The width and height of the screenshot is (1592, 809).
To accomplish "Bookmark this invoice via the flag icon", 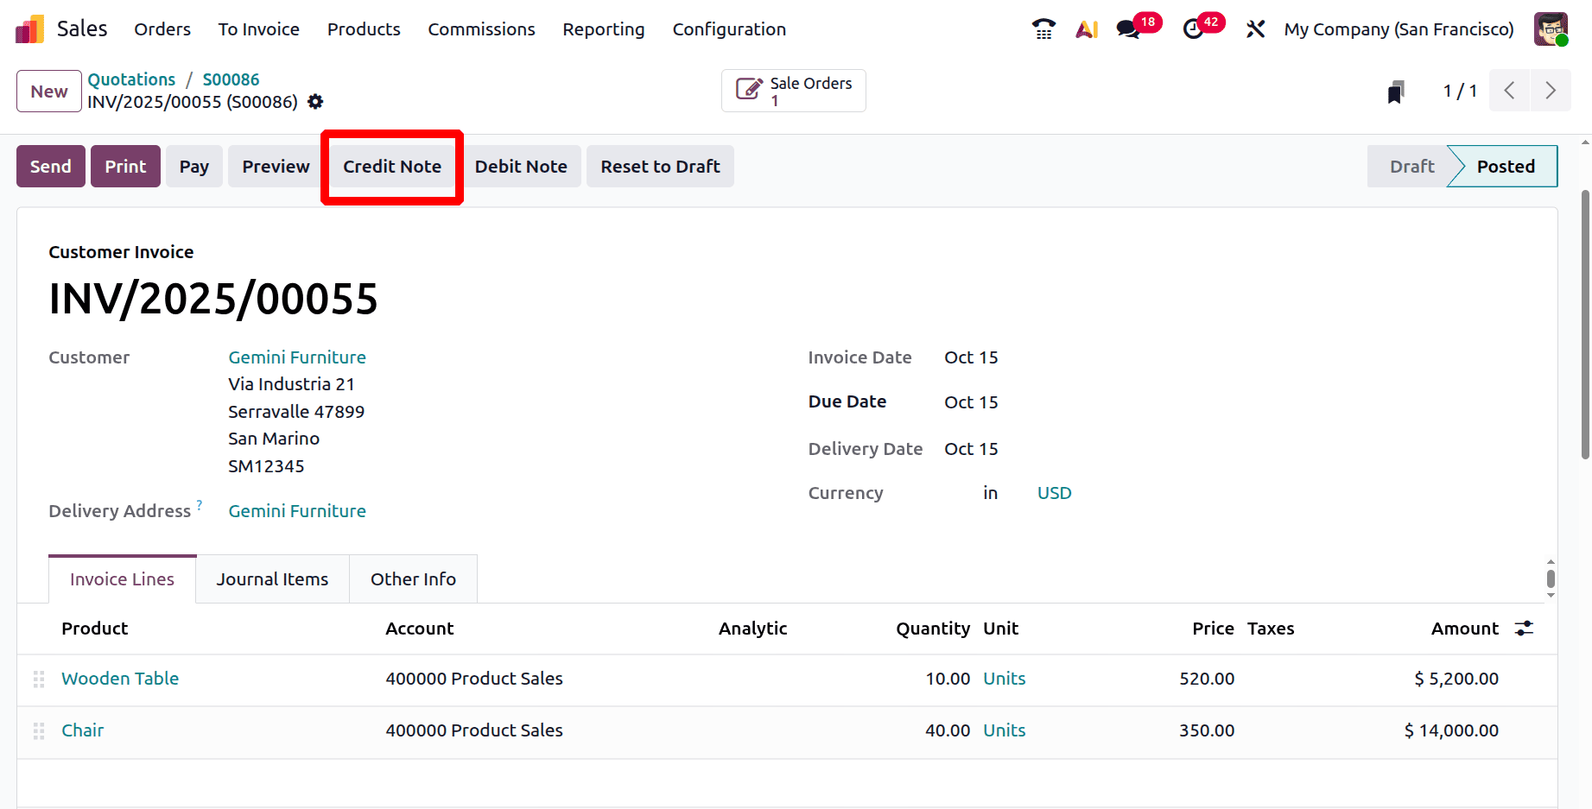I will [x=1396, y=90].
